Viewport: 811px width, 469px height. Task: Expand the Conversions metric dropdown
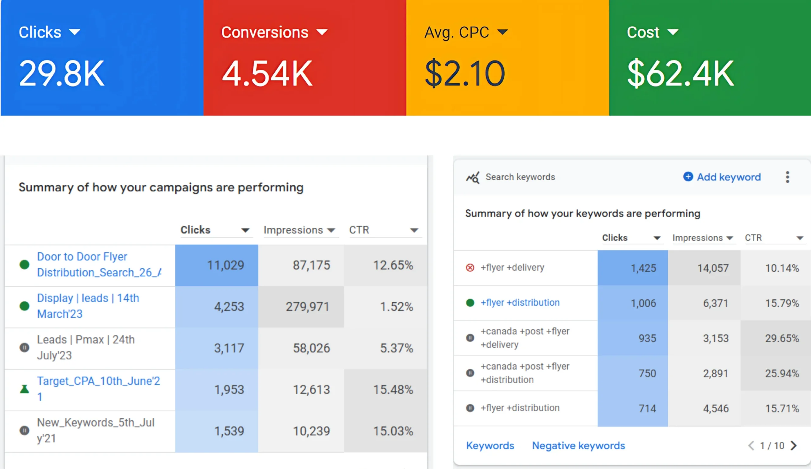pyautogui.click(x=322, y=32)
